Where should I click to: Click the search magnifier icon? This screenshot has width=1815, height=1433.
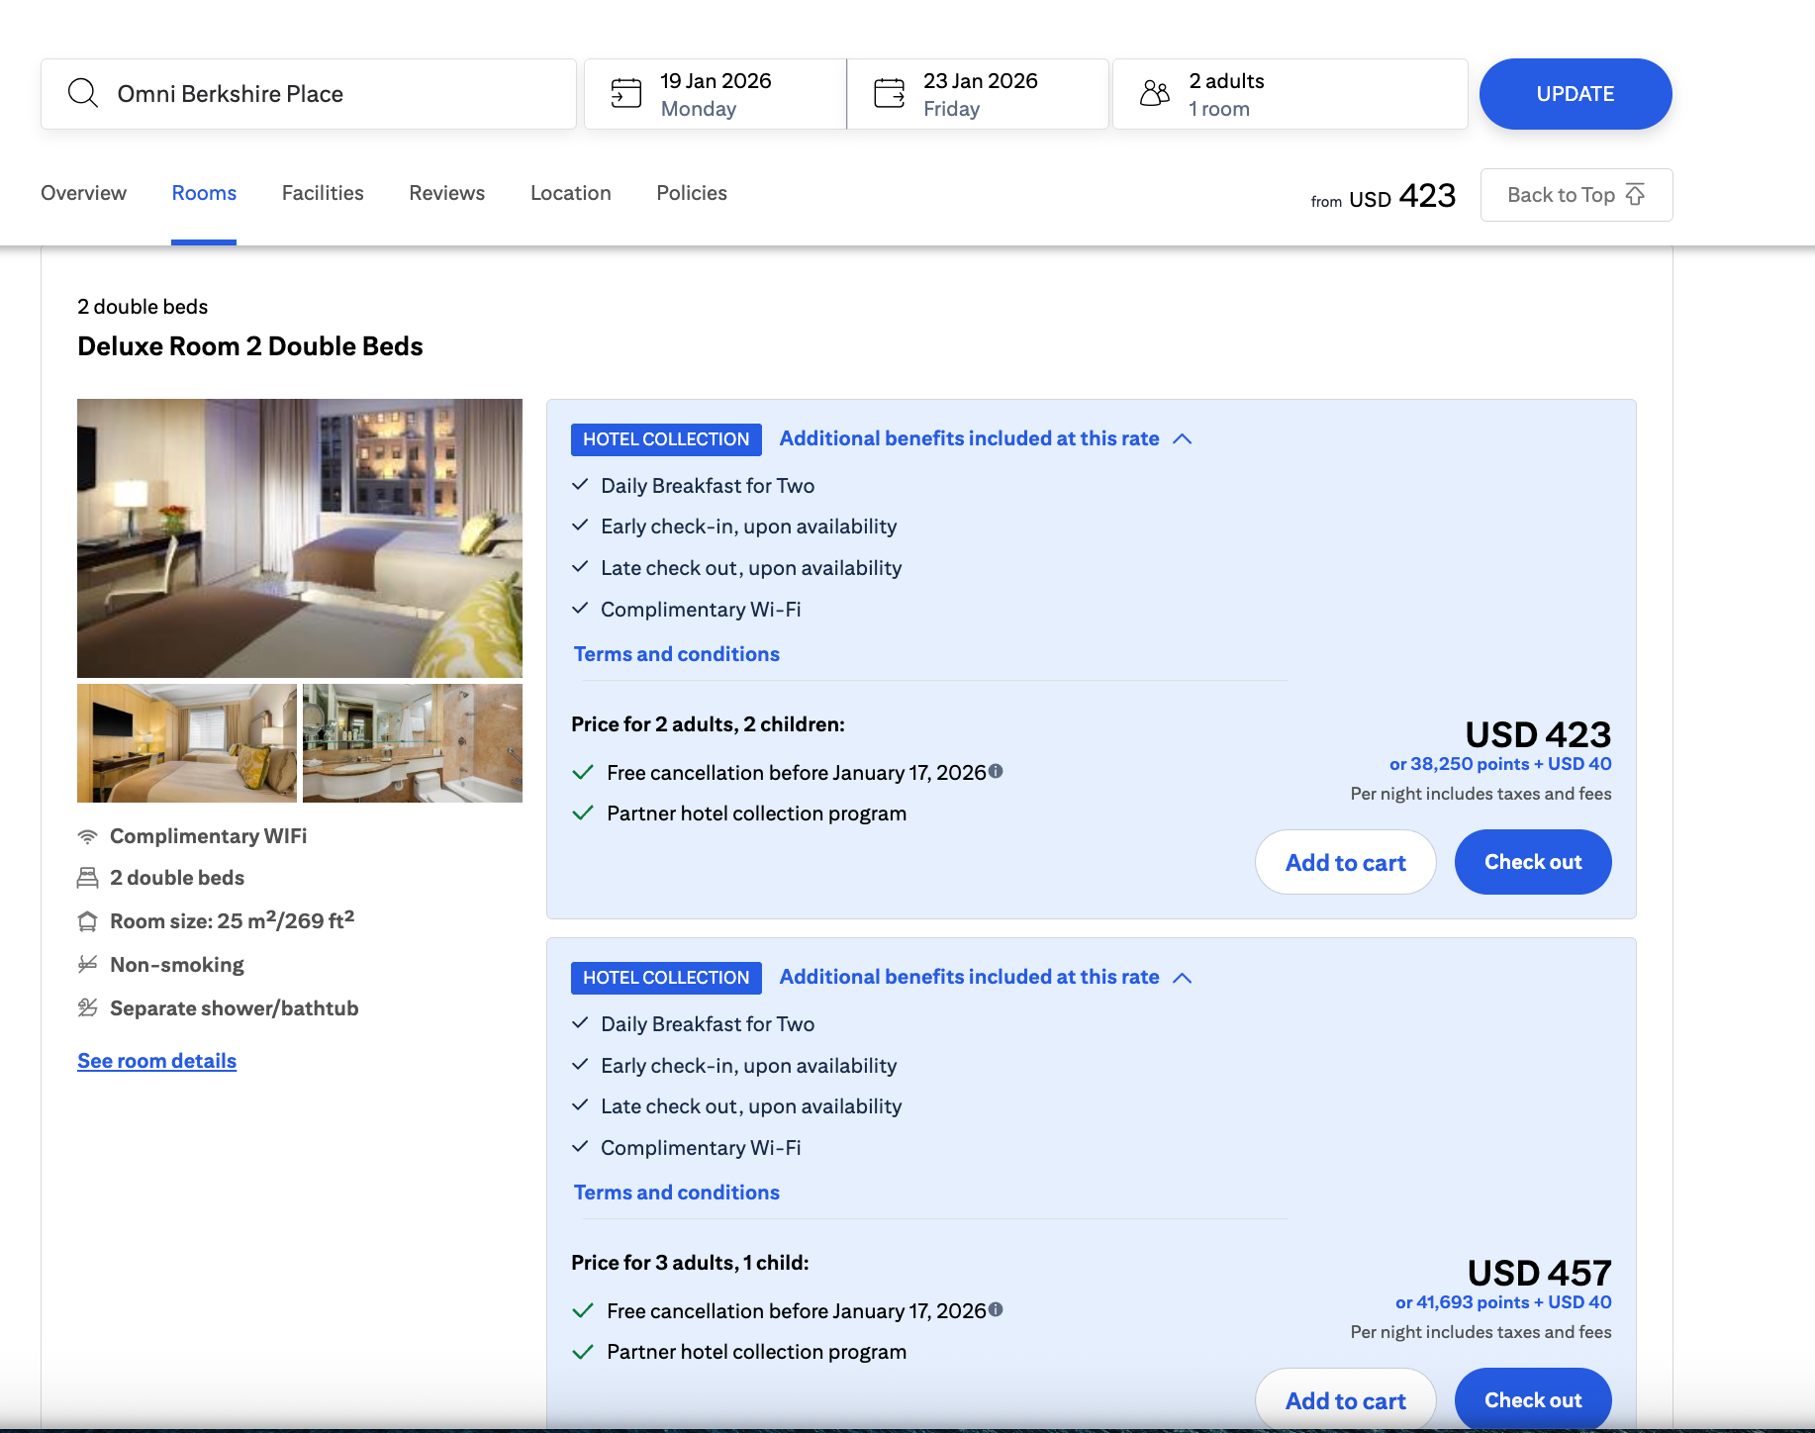coord(83,94)
